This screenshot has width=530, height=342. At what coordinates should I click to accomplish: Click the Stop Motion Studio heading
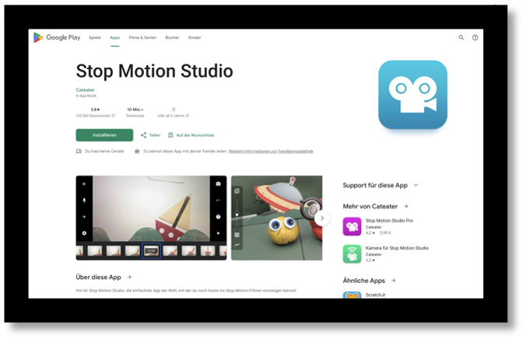[x=154, y=71]
